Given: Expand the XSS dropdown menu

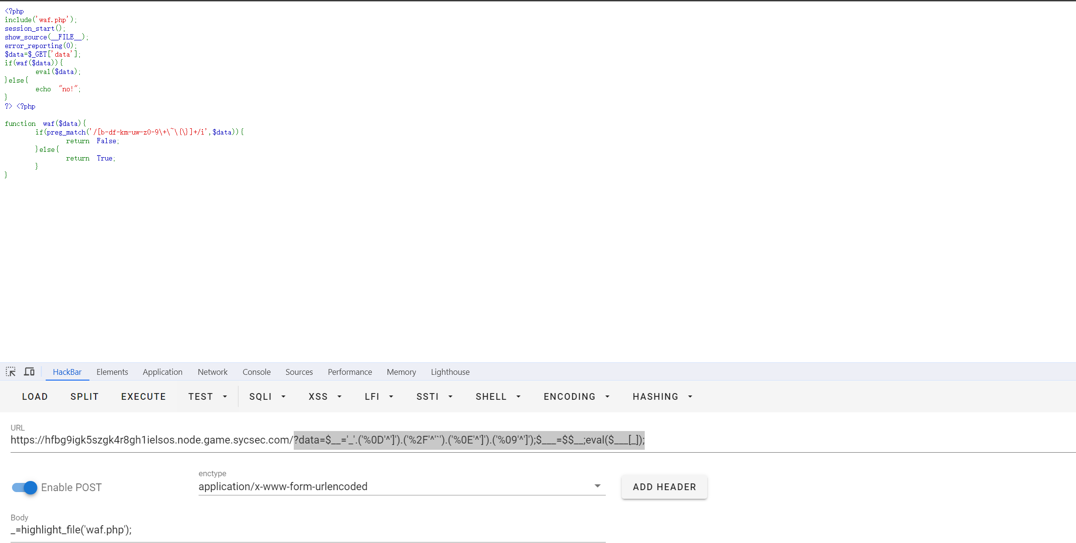Looking at the screenshot, I should (325, 396).
